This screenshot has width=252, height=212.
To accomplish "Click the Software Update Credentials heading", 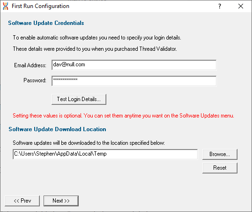I will pos(46,23).
